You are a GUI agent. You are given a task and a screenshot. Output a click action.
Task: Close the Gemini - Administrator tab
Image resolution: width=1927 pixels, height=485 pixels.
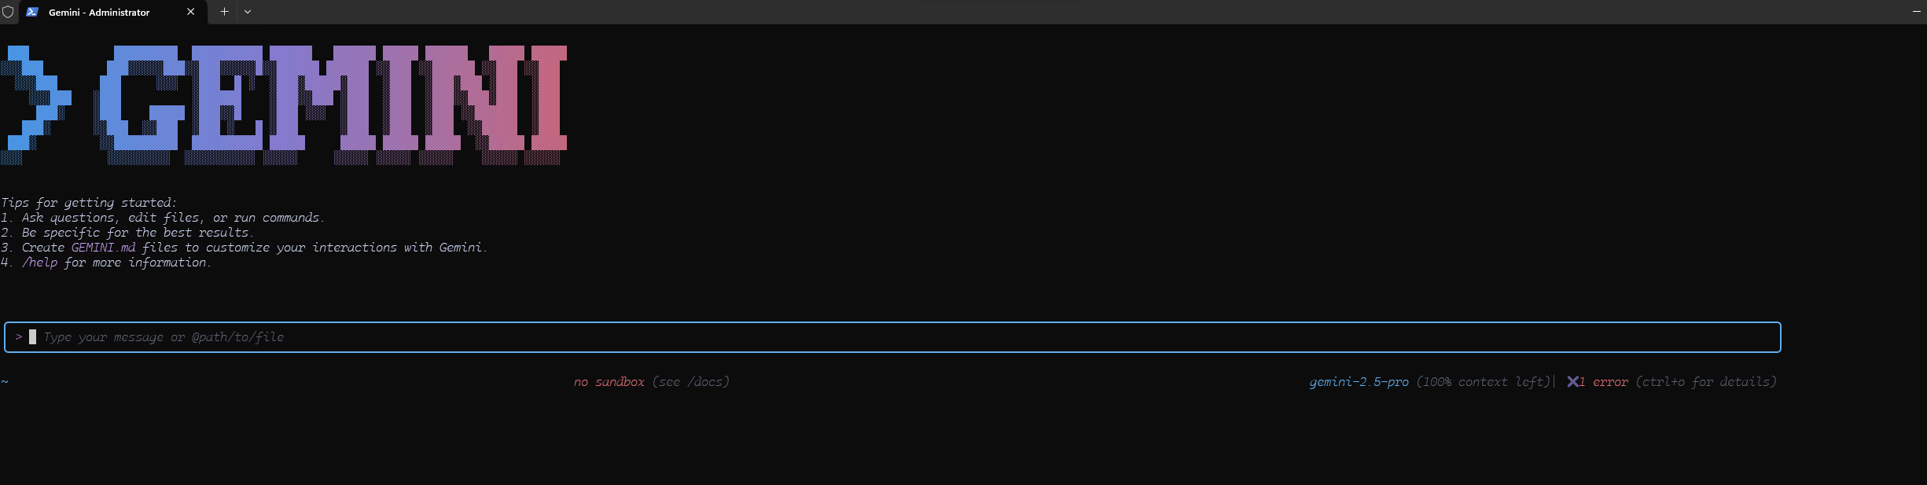point(191,12)
